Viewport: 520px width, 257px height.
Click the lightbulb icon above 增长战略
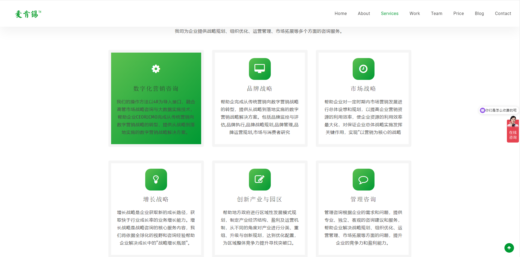point(156,179)
